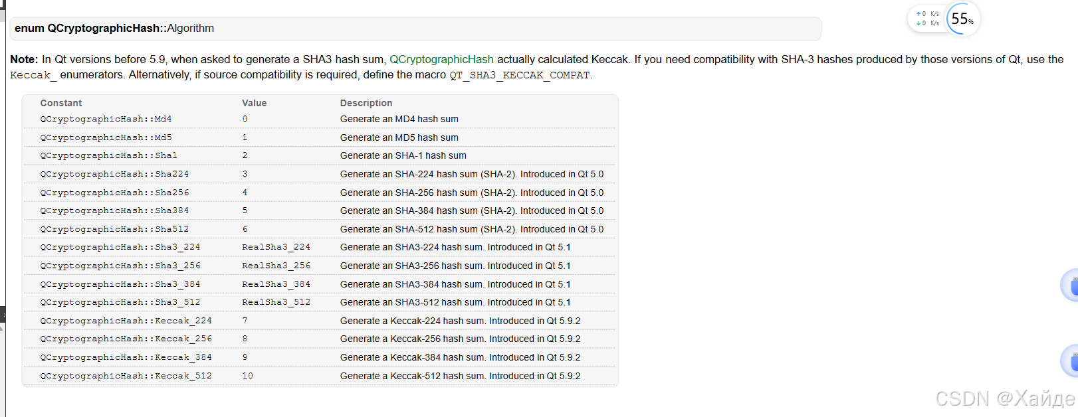Image resolution: width=1078 pixels, height=417 pixels.
Task: Click the SHA3-224 hash sum description
Action: (455, 247)
